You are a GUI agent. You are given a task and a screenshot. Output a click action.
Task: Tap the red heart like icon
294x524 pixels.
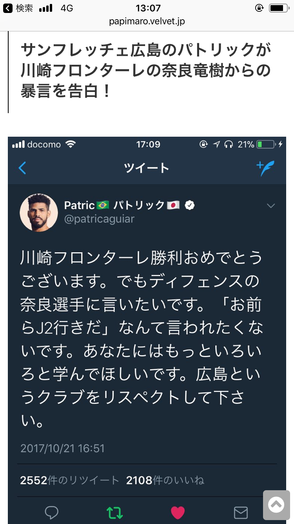click(178, 512)
